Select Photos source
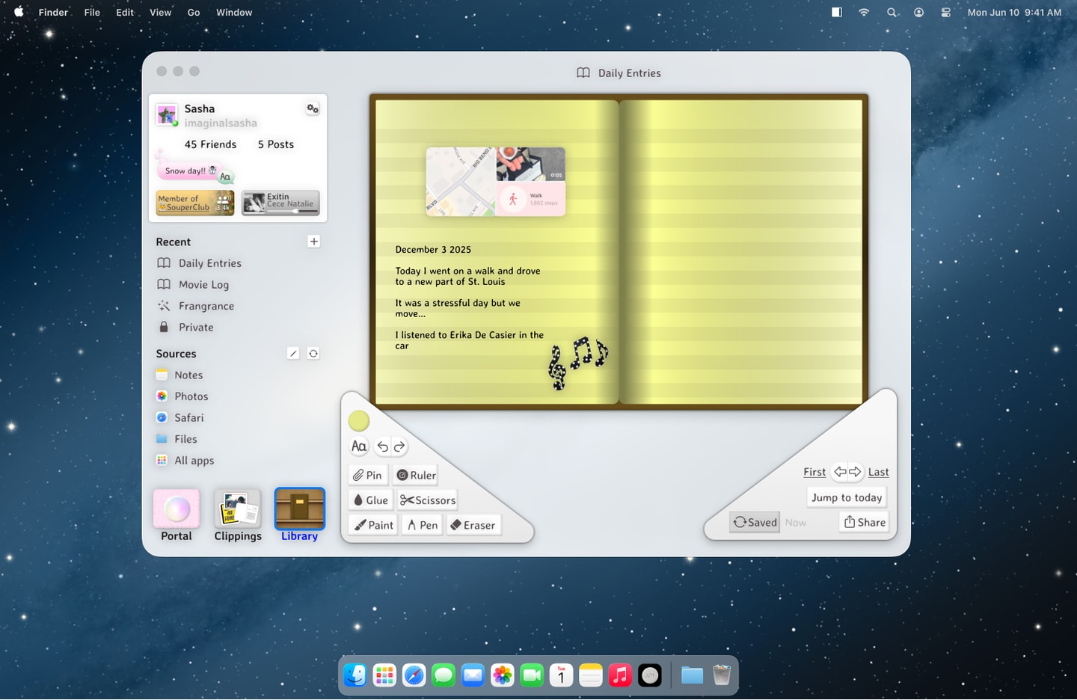The height and width of the screenshot is (700, 1077). 182,396
